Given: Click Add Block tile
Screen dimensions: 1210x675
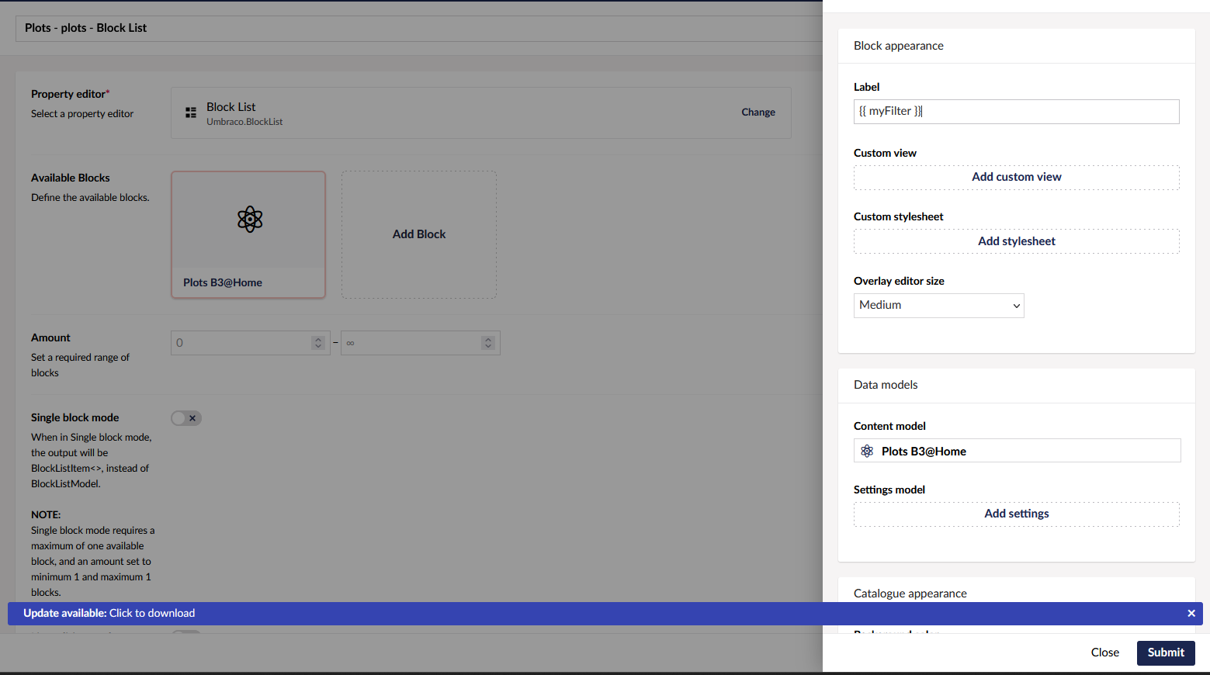Looking at the screenshot, I should tap(419, 234).
